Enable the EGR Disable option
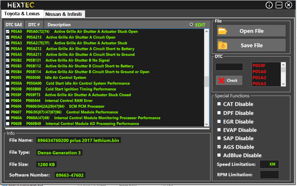This screenshot has height=186, width=297. [x=219, y=121]
